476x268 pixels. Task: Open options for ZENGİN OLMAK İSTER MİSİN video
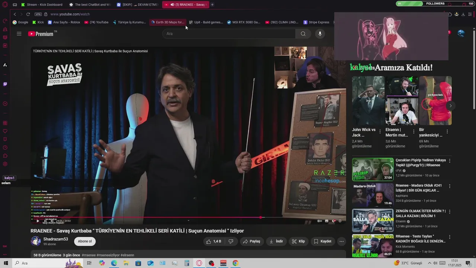click(x=450, y=211)
